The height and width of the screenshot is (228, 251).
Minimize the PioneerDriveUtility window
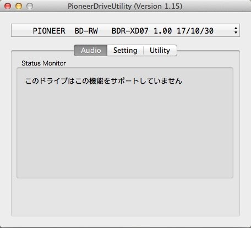19,6
